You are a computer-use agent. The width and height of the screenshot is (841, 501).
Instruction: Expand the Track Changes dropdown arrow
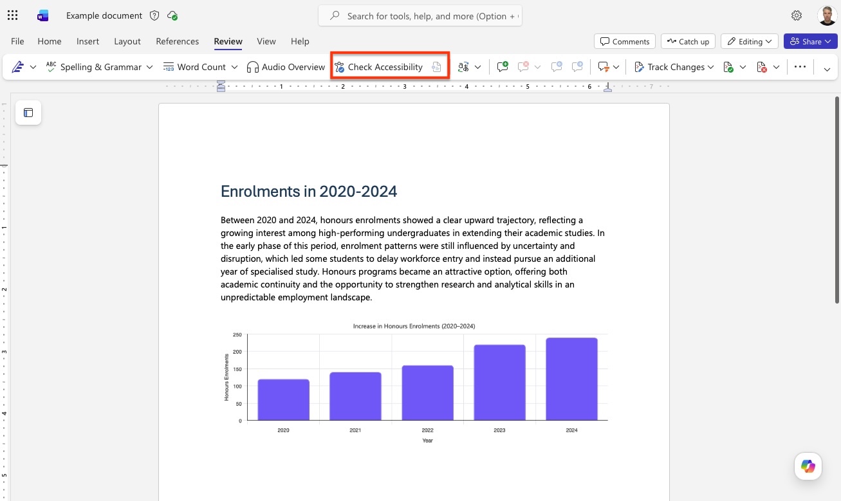710,67
